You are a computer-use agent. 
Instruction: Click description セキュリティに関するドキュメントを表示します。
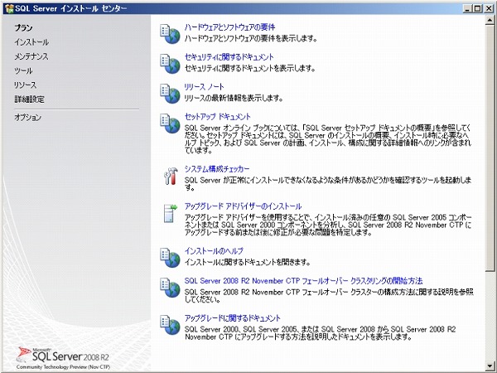point(250,69)
